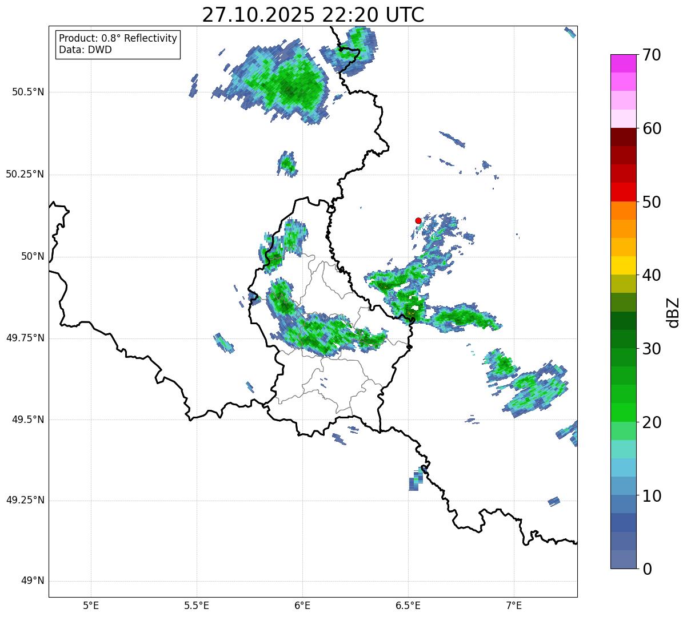Pick the yellow swatch just above 40
The image size is (687, 617).
coord(624,265)
